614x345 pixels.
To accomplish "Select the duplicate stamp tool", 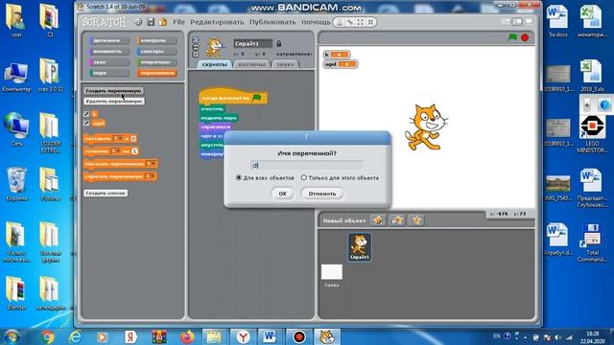I will pyautogui.click(x=340, y=22).
